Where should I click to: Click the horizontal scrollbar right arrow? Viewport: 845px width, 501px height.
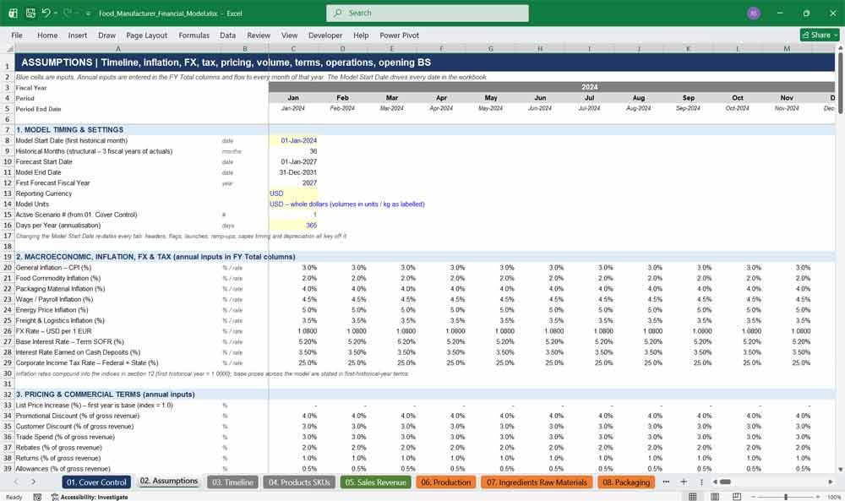(x=831, y=482)
